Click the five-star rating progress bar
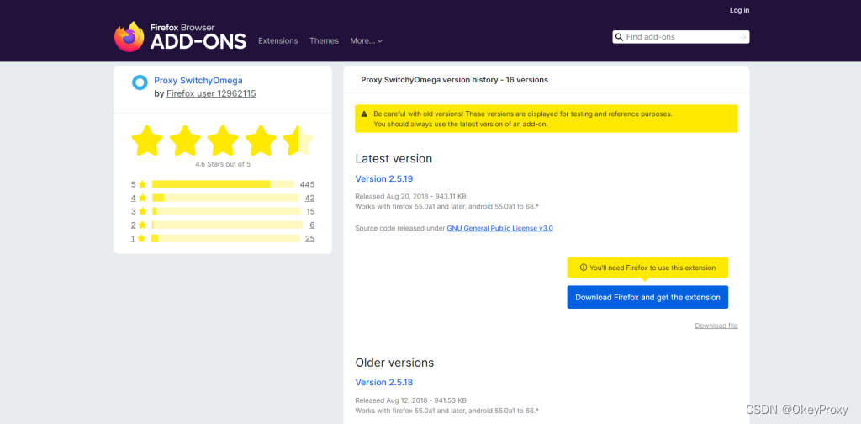 223,184
